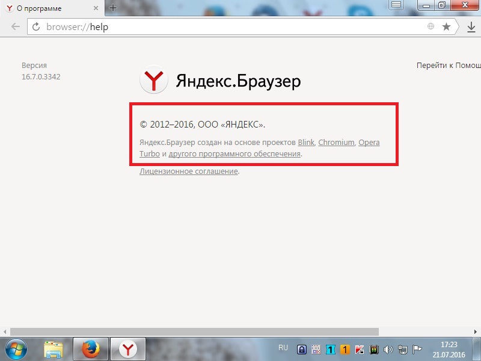Open «другого программного обеспечения» link
Viewport: 481px width, 361px height.
pyautogui.click(x=234, y=154)
